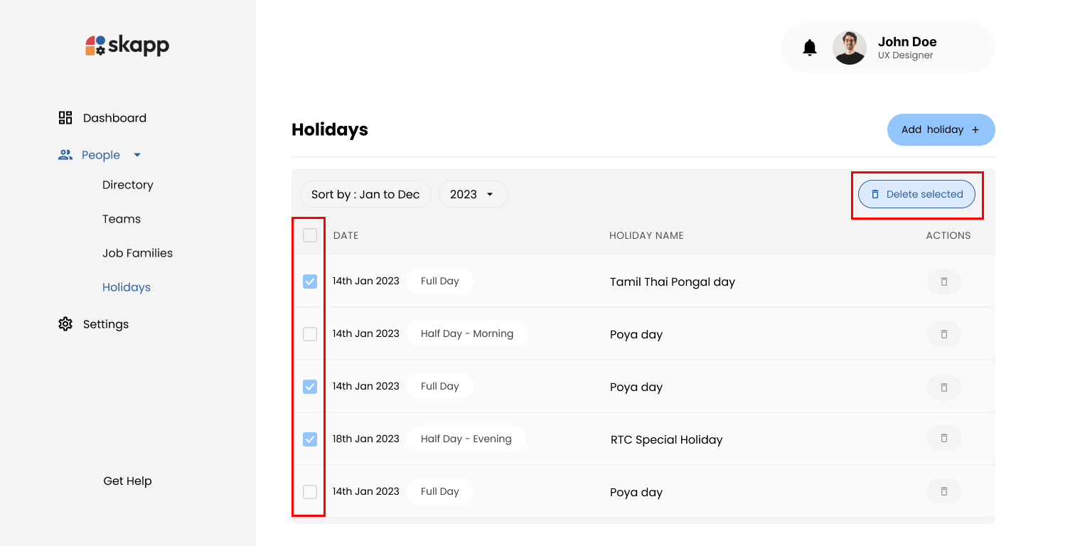Check the Half Day Morning Poya day row checkbox
The height and width of the screenshot is (546, 1075).
click(x=309, y=333)
